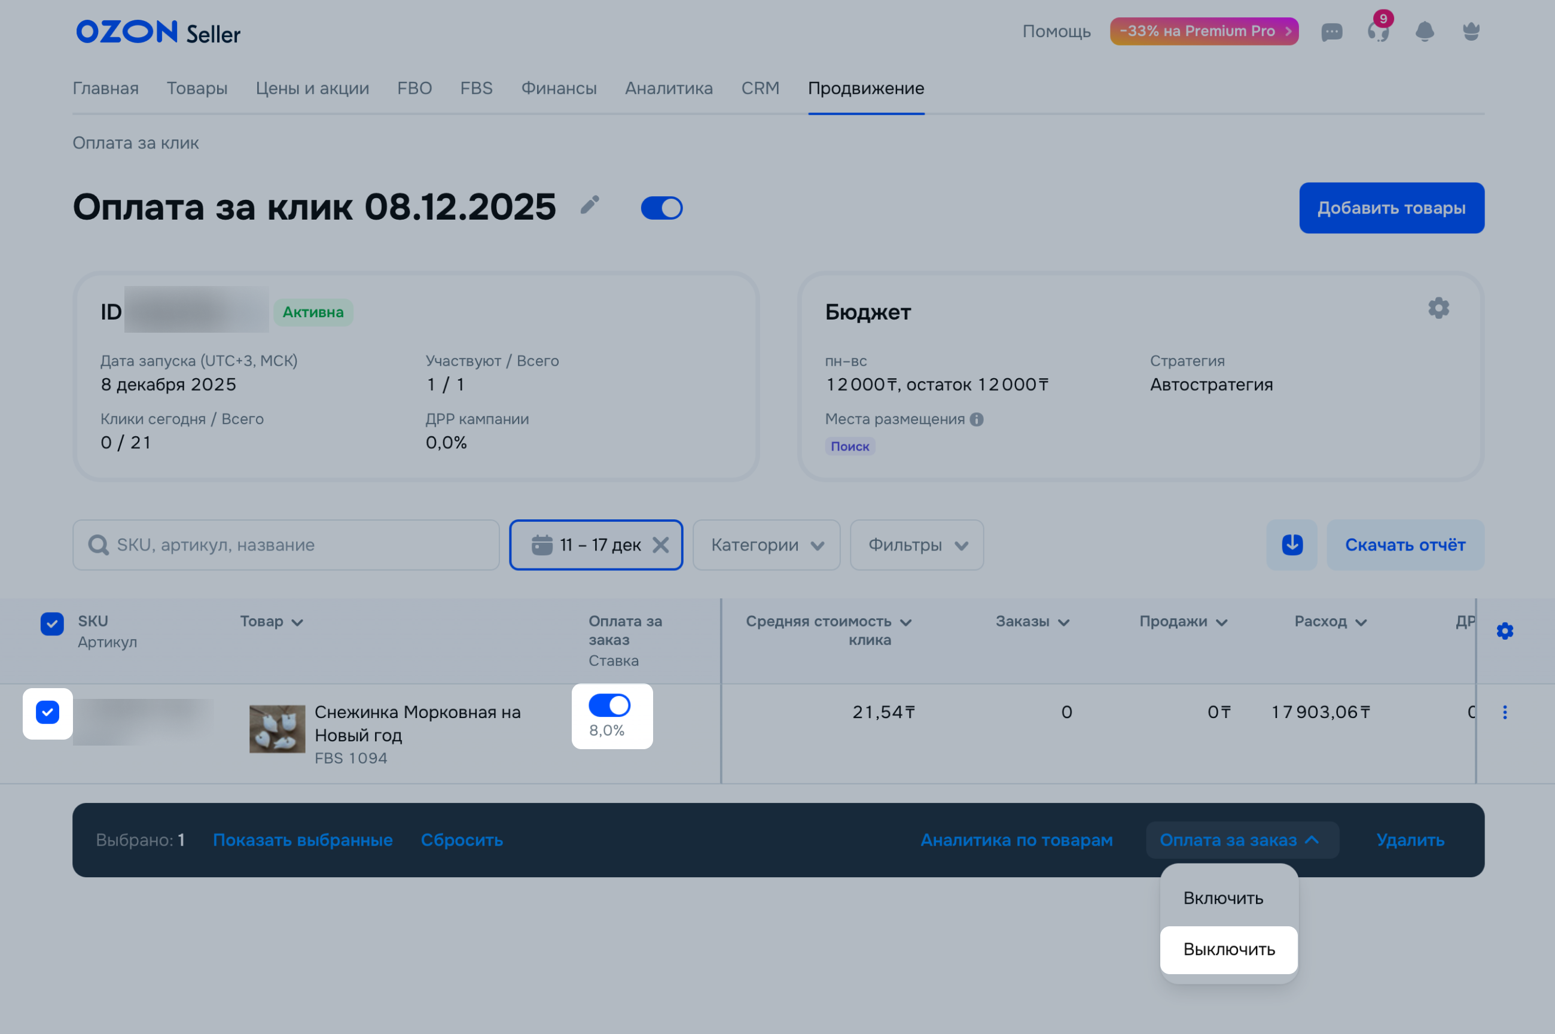This screenshot has height=1034, width=1555.
Task: Open budget settings gear icon
Action: (x=1438, y=308)
